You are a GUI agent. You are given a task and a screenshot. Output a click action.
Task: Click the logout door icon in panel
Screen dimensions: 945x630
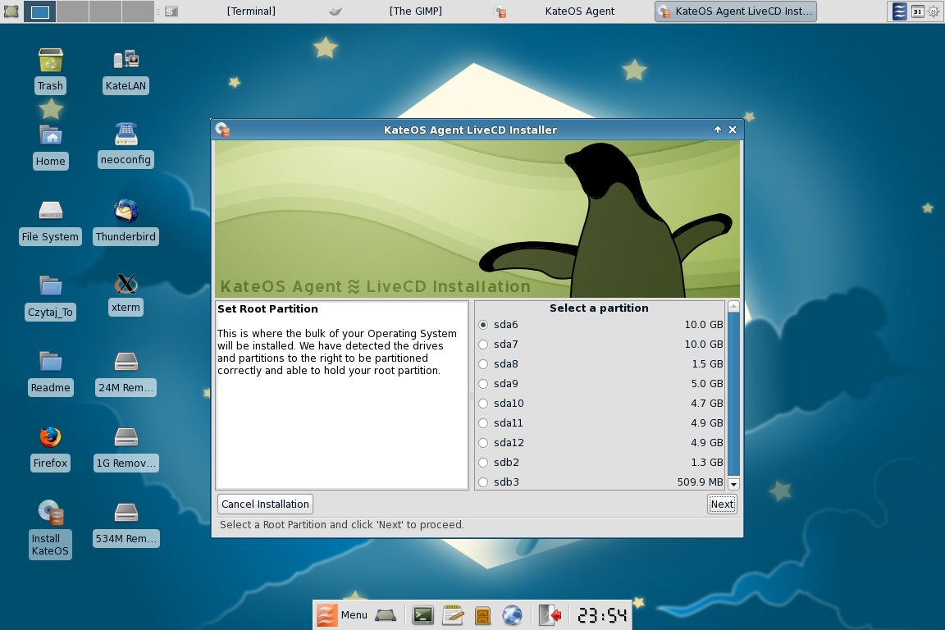[550, 615]
